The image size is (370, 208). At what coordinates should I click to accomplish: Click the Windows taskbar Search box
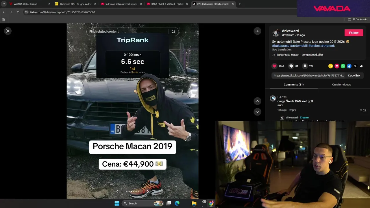[143, 203]
